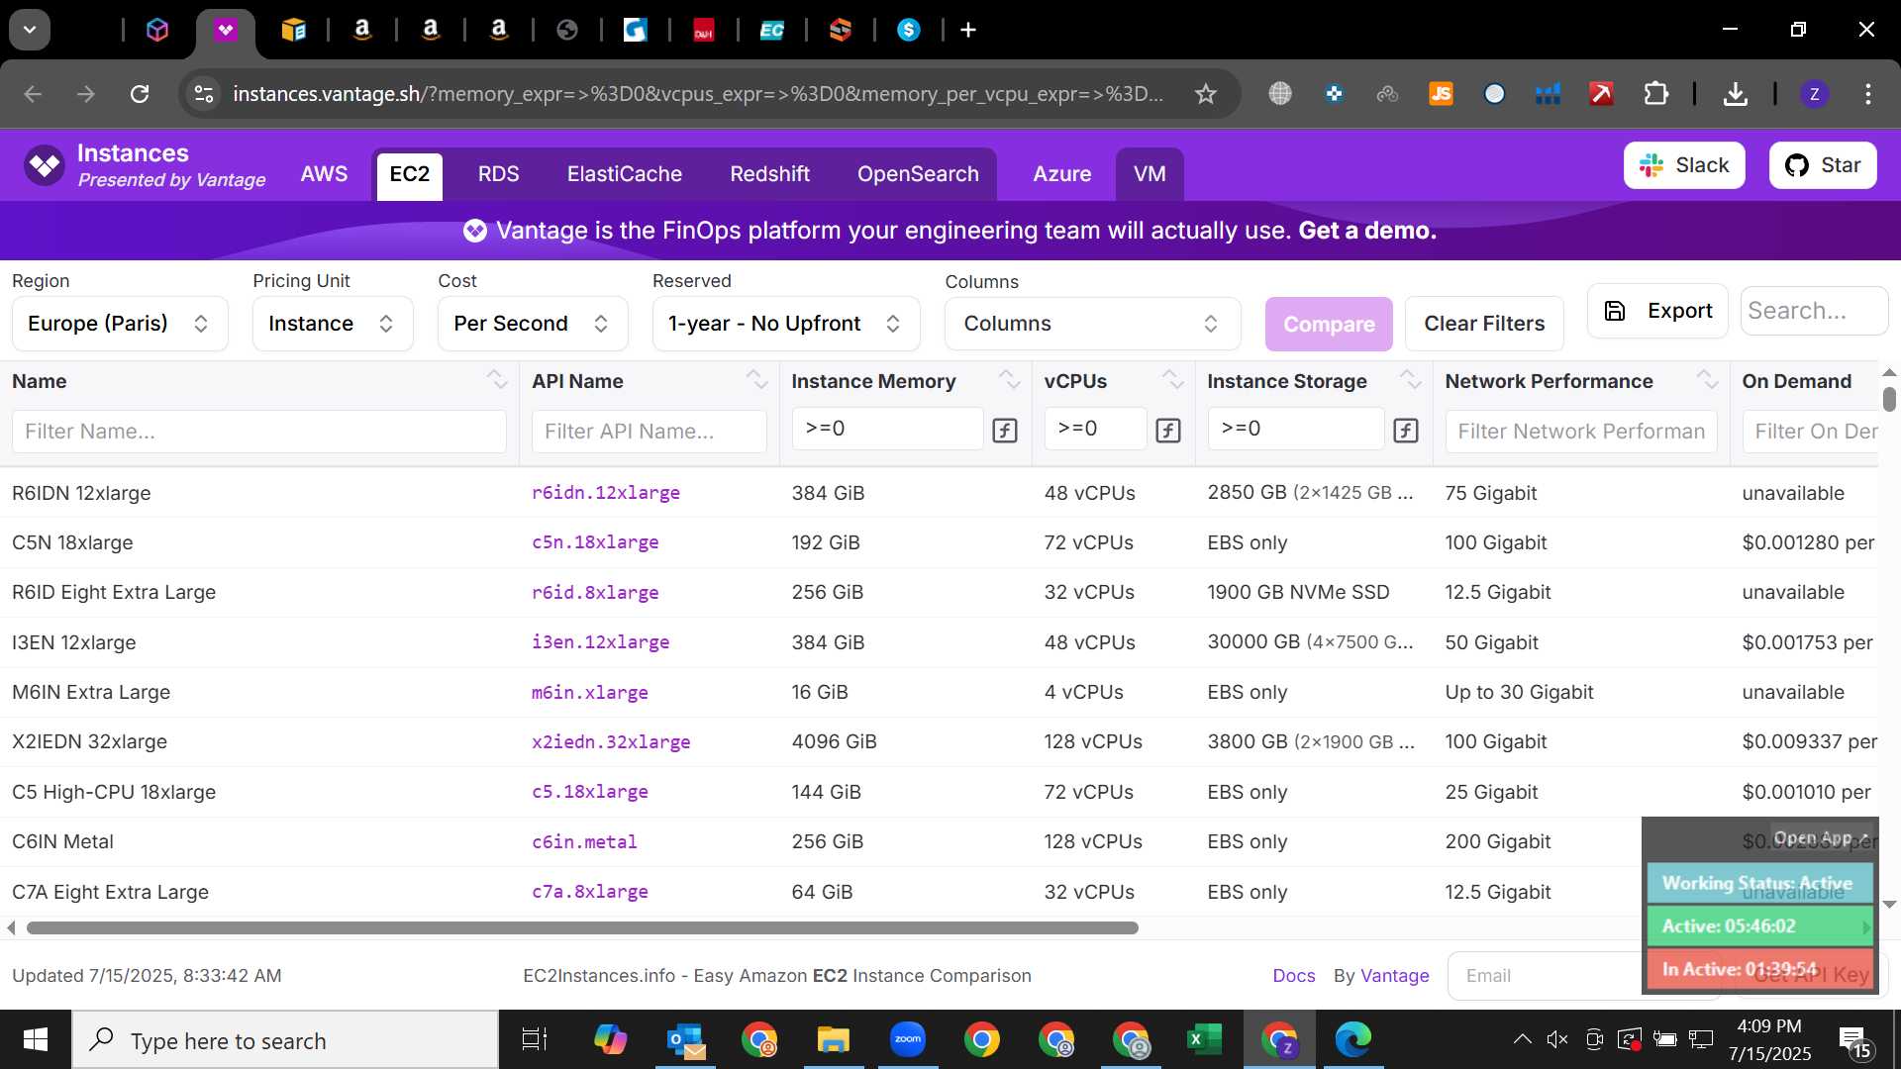The image size is (1901, 1069).
Task: Open Chrome three-dot menu
Action: coord(1867,94)
